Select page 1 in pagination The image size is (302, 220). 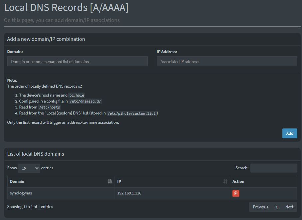click(276, 207)
